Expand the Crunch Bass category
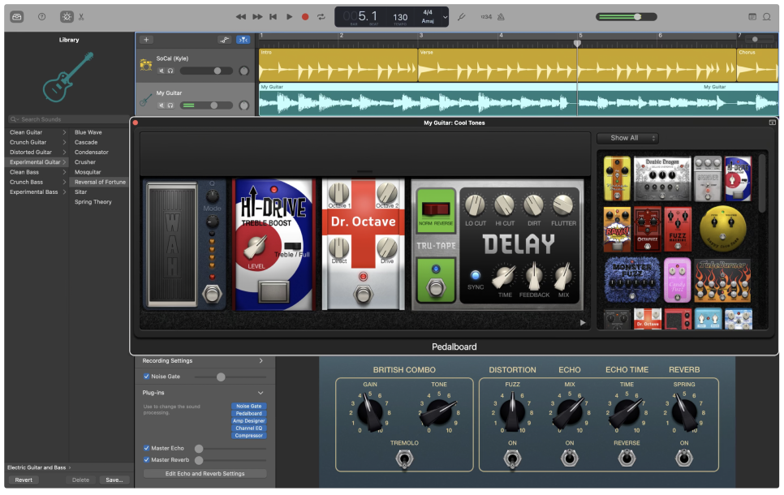This screenshot has height=495, width=784. 64,183
